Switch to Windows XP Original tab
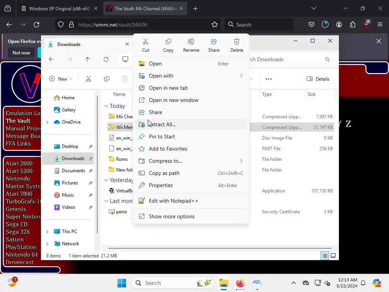 click(59, 9)
